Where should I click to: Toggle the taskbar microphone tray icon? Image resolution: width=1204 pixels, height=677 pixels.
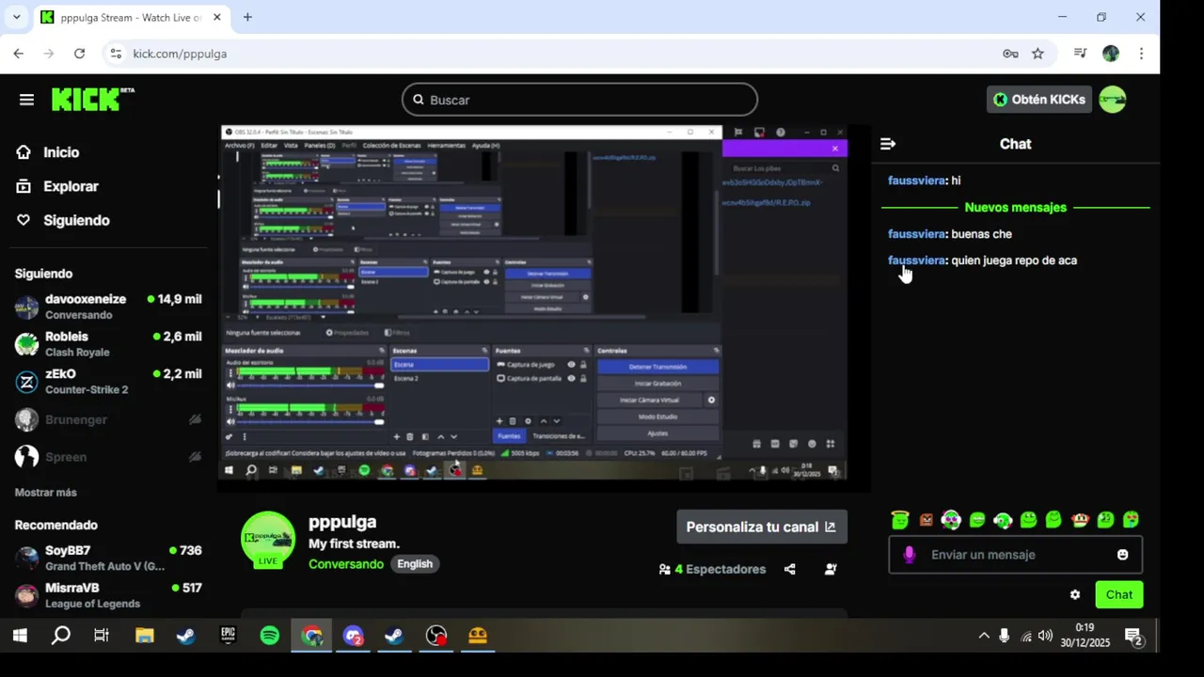(1005, 636)
